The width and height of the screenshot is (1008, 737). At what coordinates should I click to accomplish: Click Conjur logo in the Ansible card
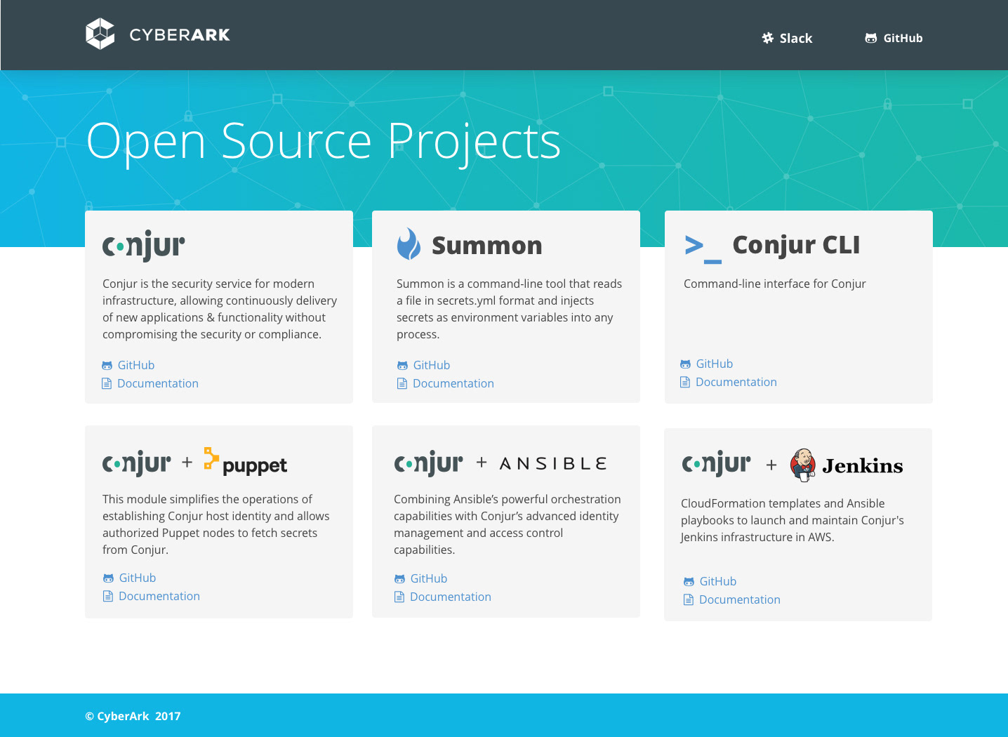coord(429,463)
